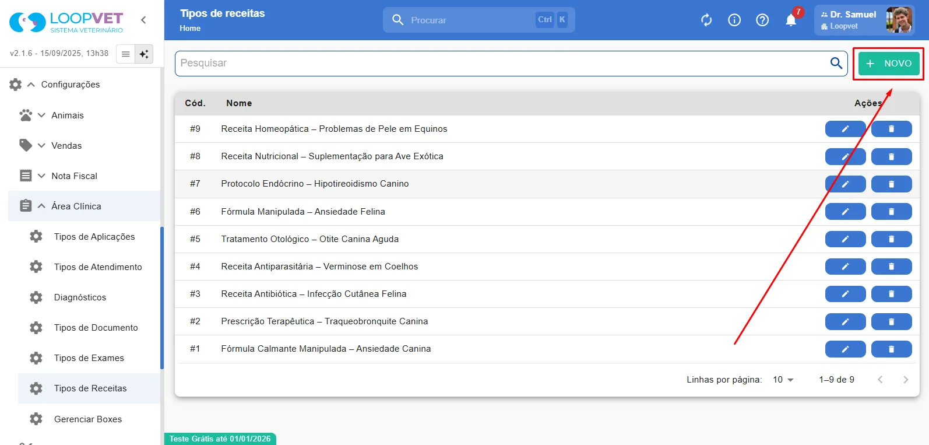Open Tipos de Exames in sidebar
This screenshot has width=929, height=445.
click(89, 358)
